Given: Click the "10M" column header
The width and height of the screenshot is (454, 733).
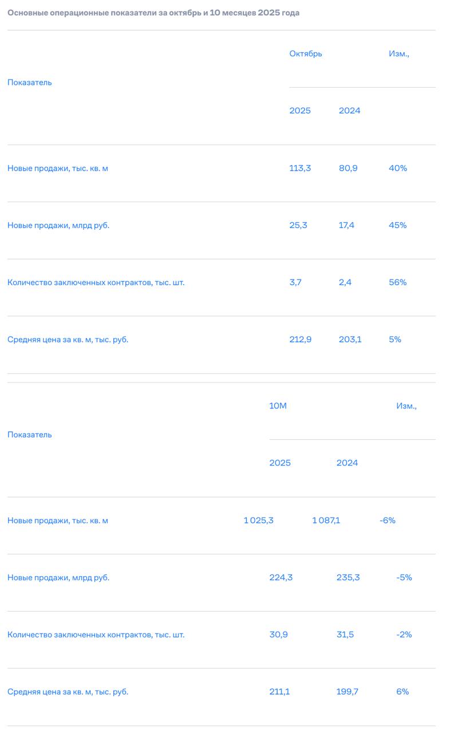Looking at the screenshot, I should click(x=278, y=406).
